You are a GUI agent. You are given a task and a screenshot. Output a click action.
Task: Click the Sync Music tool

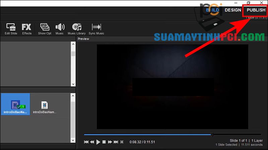click(96, 29)
